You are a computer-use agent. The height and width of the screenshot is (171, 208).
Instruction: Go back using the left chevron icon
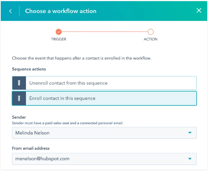(11, 11)
